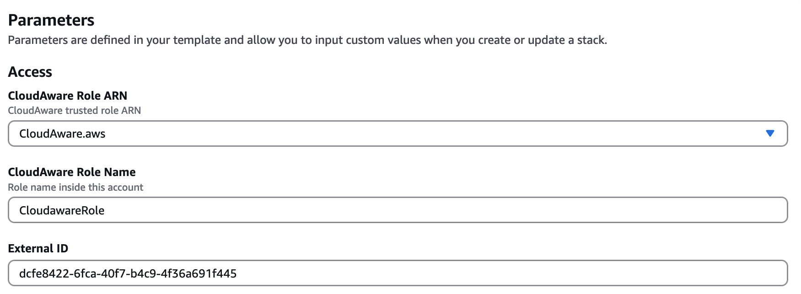Click the Parameters heading
801x294 pixels.
click(52, 19)
